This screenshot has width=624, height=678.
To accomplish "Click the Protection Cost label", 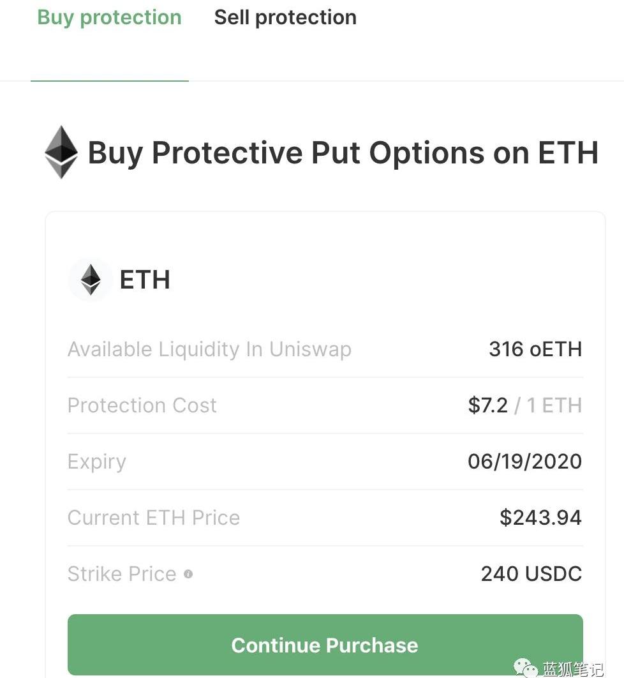I will 142,405.
